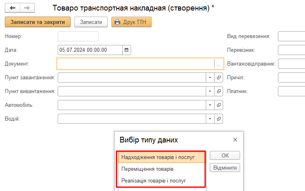305x191 pixels.
Task: Expand the Пункт вивантаження dropdown
Action: (210, 91)
